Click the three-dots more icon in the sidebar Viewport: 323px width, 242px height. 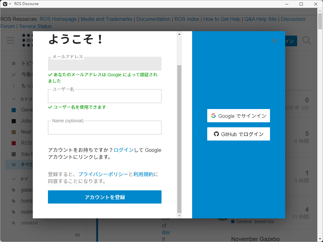pyautogui.click(x=14, y=86)
